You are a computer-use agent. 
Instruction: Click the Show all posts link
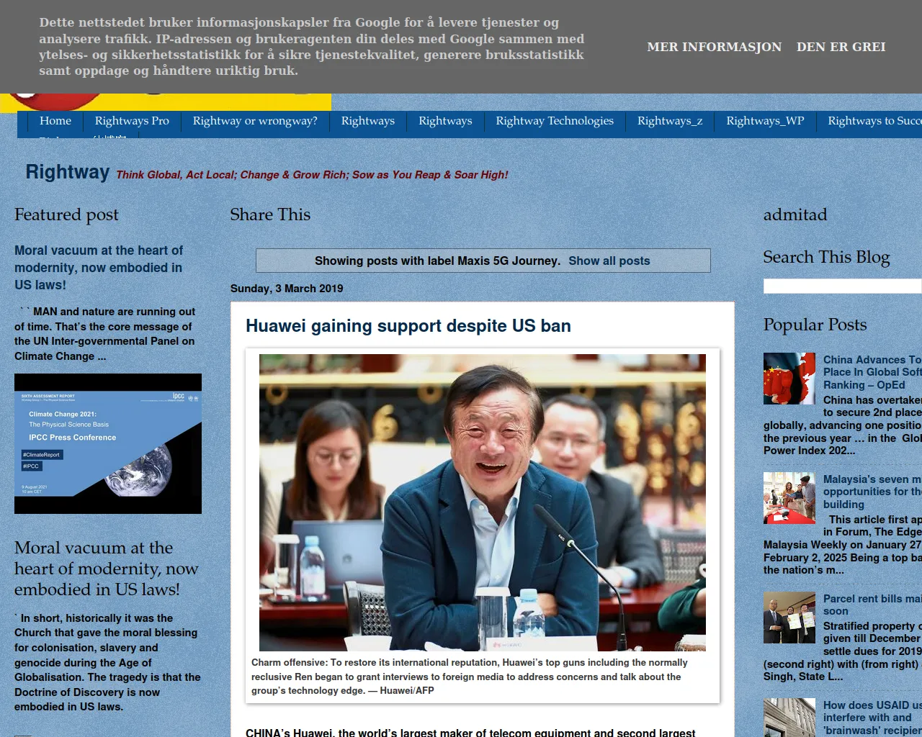click(x=609, y=261)
